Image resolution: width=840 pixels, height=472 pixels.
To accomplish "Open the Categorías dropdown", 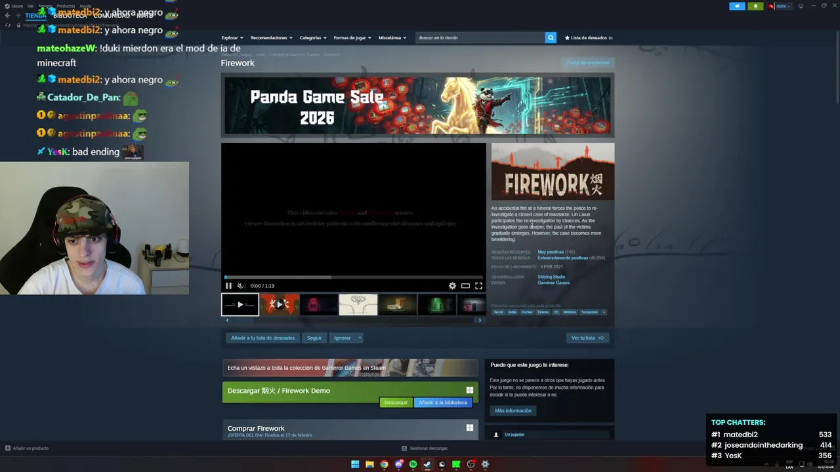I will tap(313, 37).
